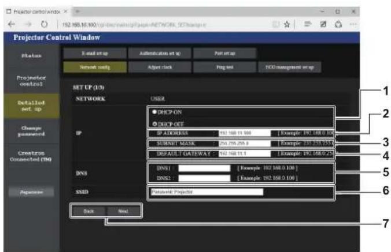This screenshot has height=252, width=391.
Task: Click the Next button
Action: click(x=123, y=211)
